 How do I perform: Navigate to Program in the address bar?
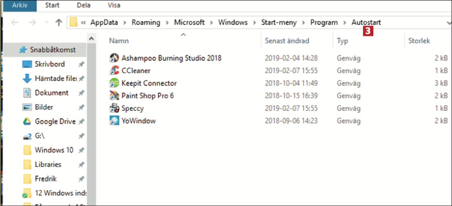click(324, 23)
